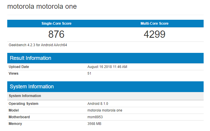Click the August 16 2018 upload date value
Screen dimensions: 210x131
pos(107,67)
